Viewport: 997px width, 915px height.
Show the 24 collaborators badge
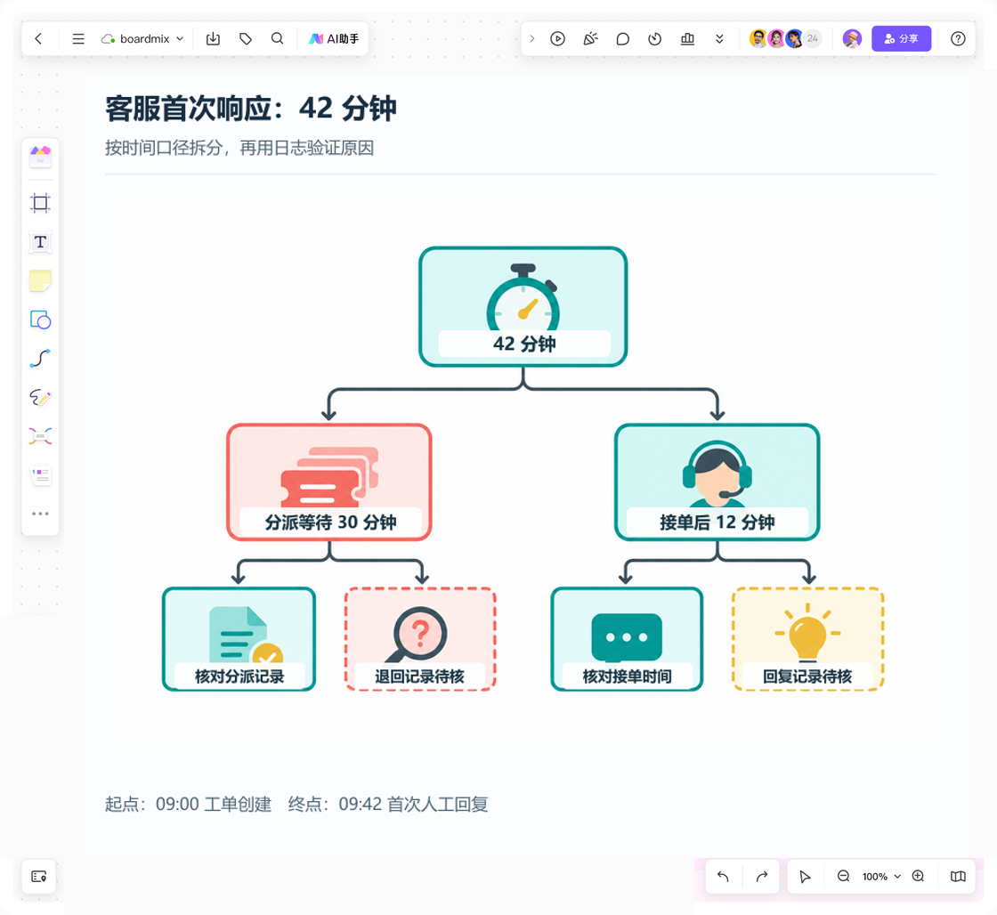click(812, 39)
